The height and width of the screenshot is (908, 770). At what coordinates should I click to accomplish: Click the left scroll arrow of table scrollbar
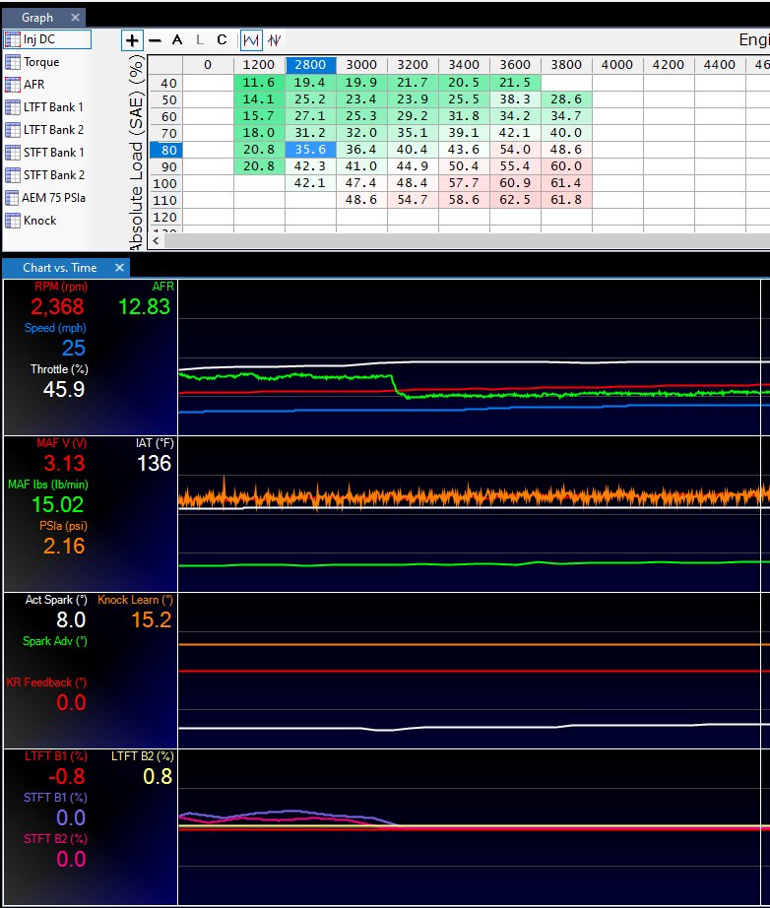click(x=156, y=241)
